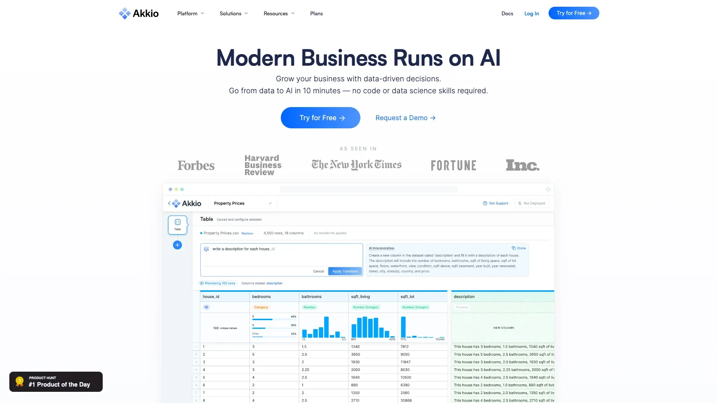Click the Akkio logo in the site header
This screenshot has width=717, height=403.
[x=139, y=13]
